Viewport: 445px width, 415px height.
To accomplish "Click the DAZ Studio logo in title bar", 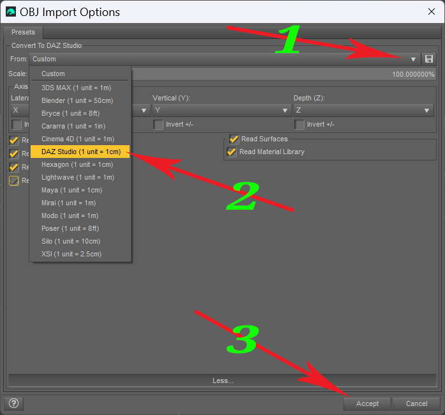I will [x=11, y=12].
